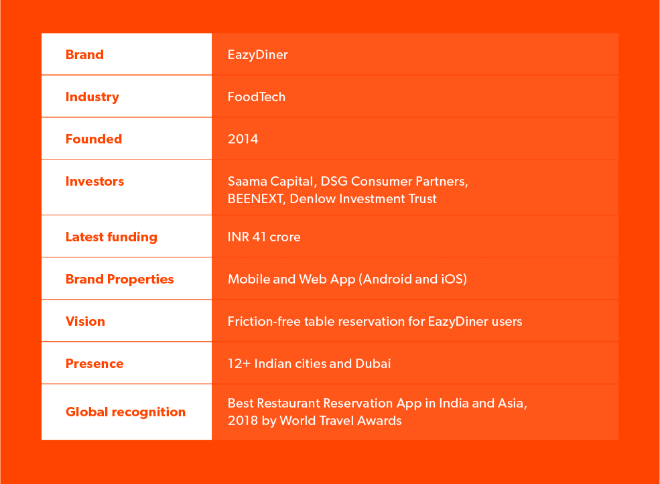
Task: Click the Presence row label
Action: click(x=94, y=363)
